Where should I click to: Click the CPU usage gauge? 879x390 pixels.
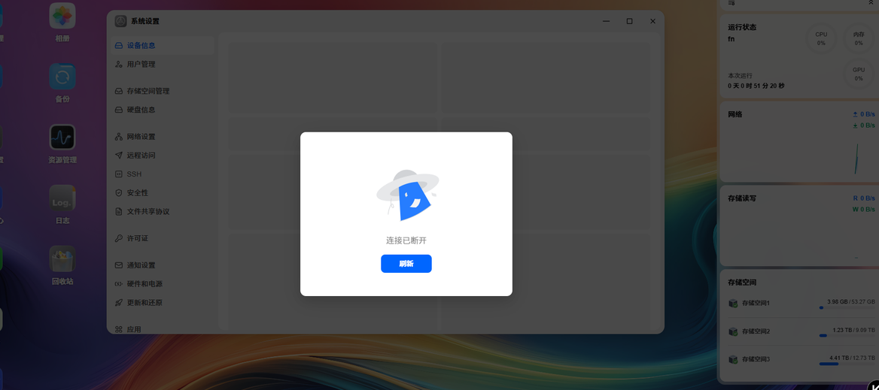pos(821,38)
